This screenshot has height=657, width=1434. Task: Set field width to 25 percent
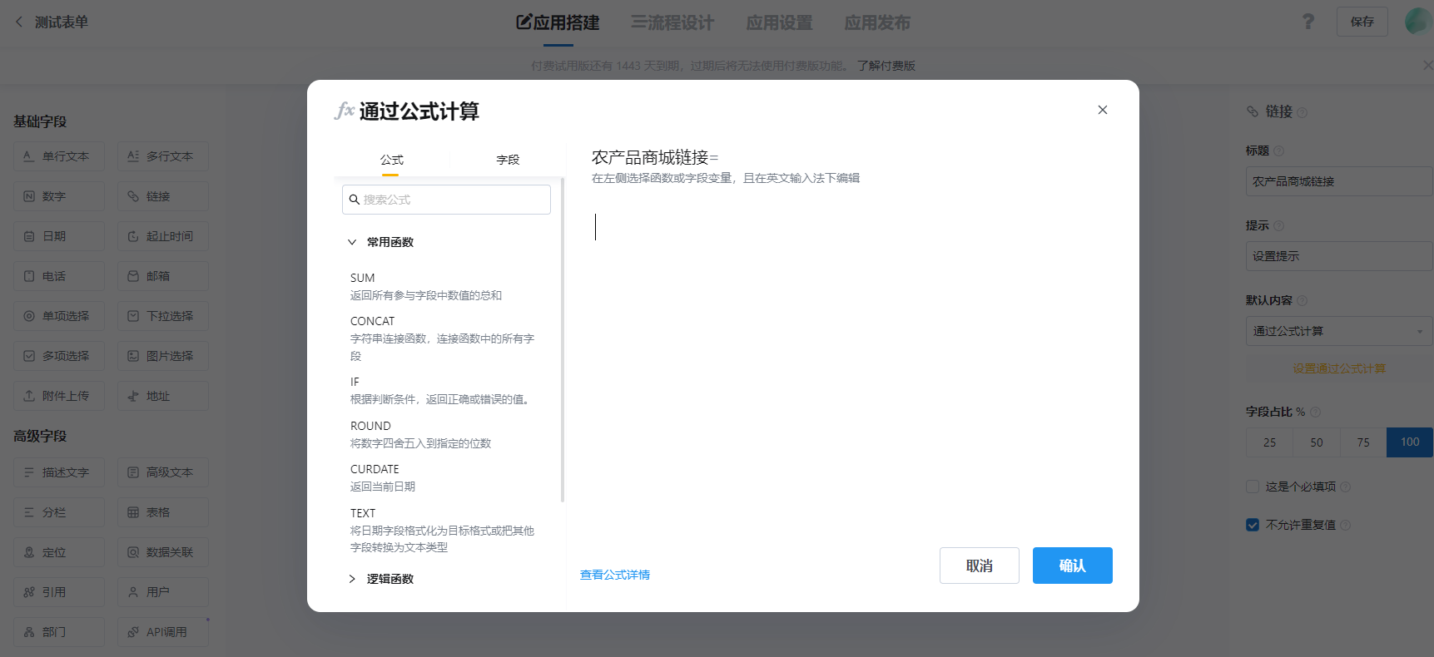click(1269, 442)
